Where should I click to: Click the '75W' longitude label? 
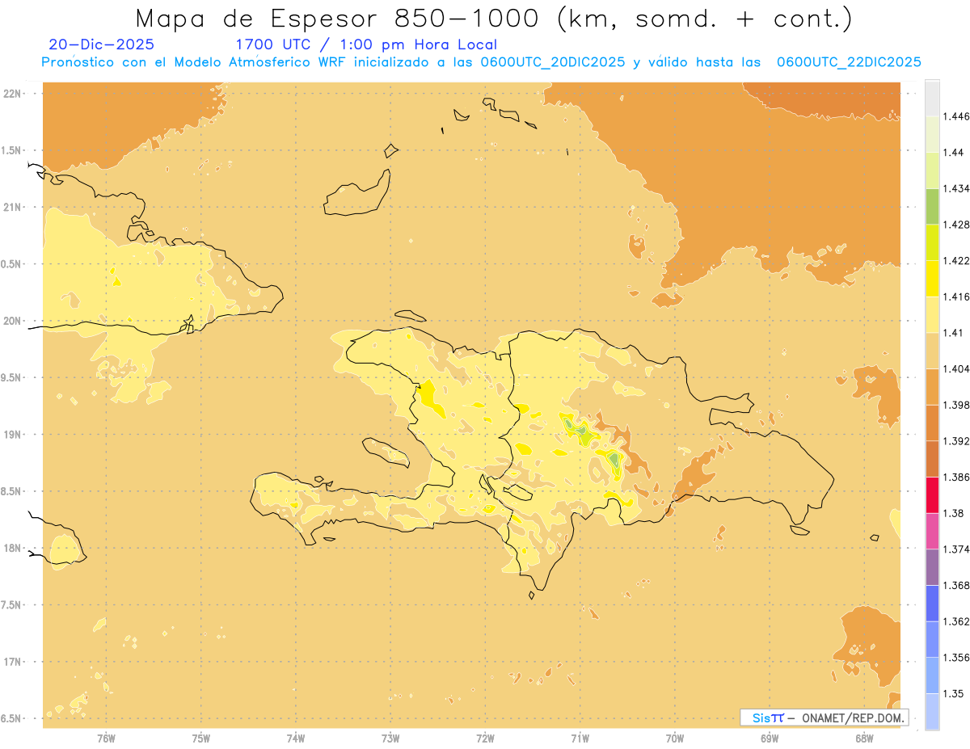coord(200,738)
